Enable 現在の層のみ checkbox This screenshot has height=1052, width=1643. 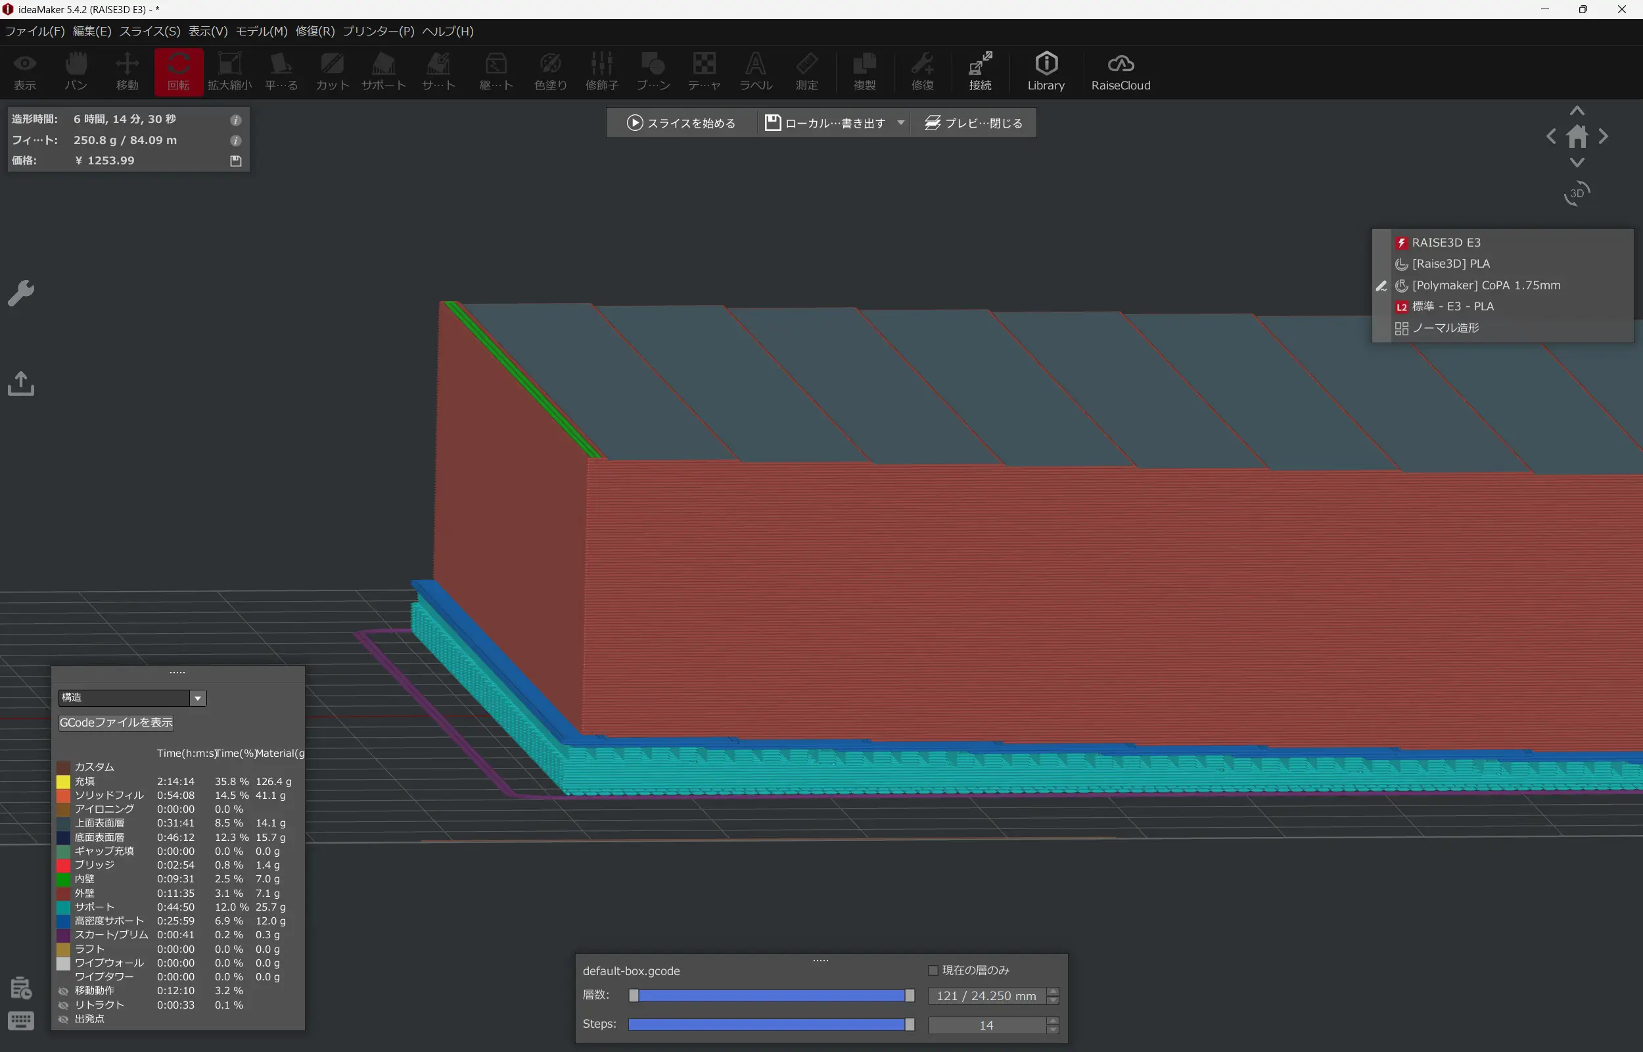(933, 970)
